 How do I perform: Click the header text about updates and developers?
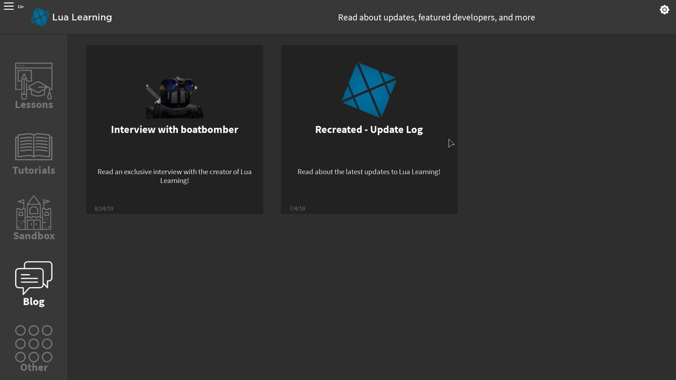(x=437, y=17)
